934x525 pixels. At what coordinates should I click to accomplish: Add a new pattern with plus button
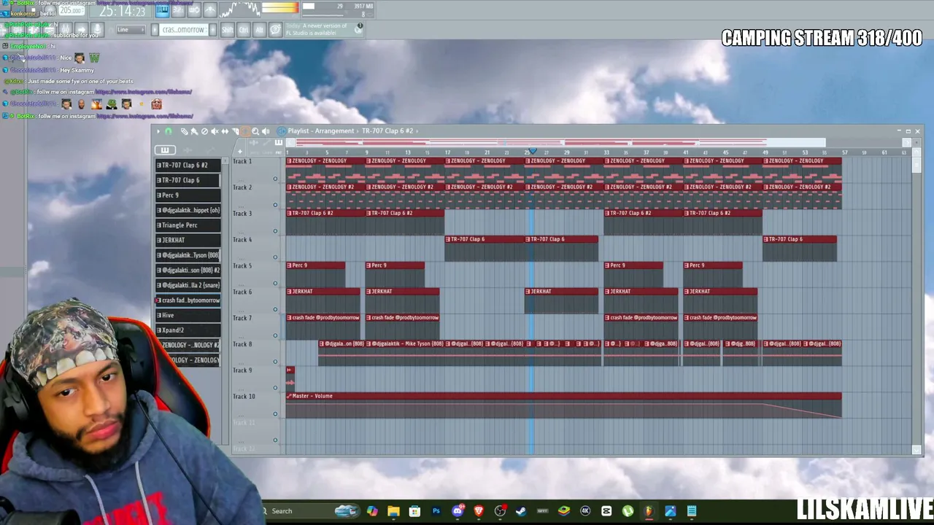[x=212, y=30]
